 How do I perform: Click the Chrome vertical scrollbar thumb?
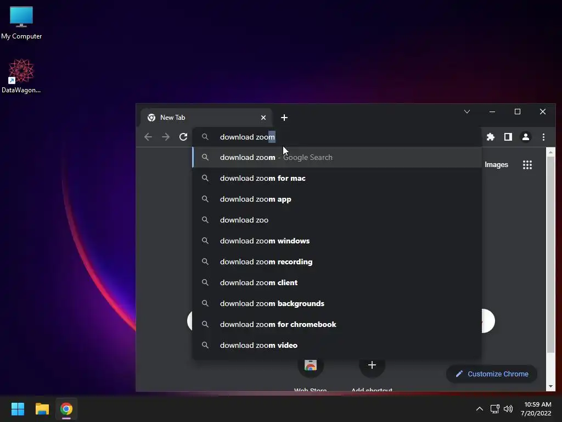[x=550, y=254]
